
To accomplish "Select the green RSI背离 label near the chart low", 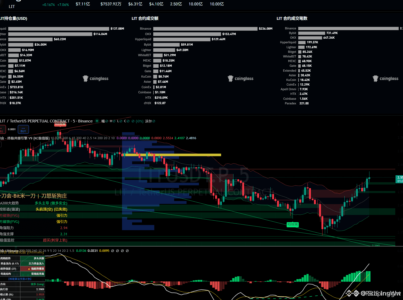I will [x=293, y=224].
